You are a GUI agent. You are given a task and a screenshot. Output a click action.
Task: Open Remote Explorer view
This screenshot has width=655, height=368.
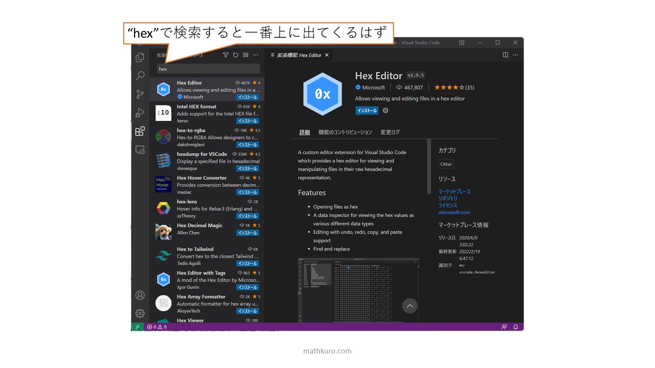point(140,150)
